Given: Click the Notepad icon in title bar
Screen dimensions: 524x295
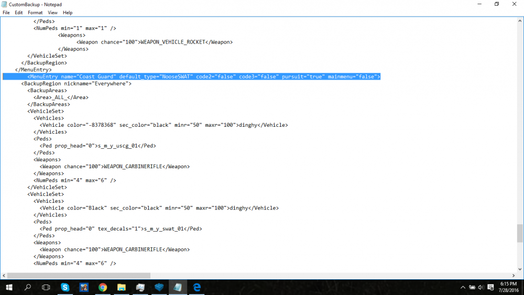Looking at the screenshot, I should [x=4, y=4].
